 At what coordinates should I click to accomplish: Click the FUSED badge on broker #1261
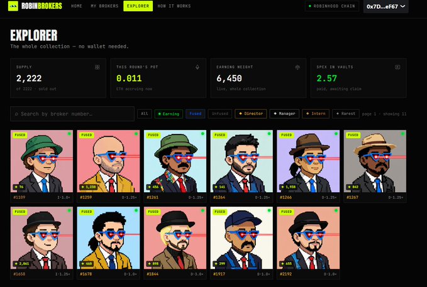[x=153, y=135]
